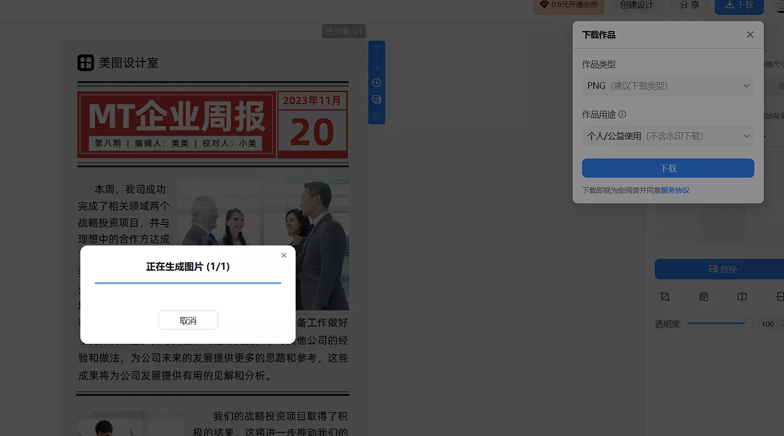Screen dimensions: 784x436
Task: Open the 服务协议 link
Action: [x=674, y=191]
